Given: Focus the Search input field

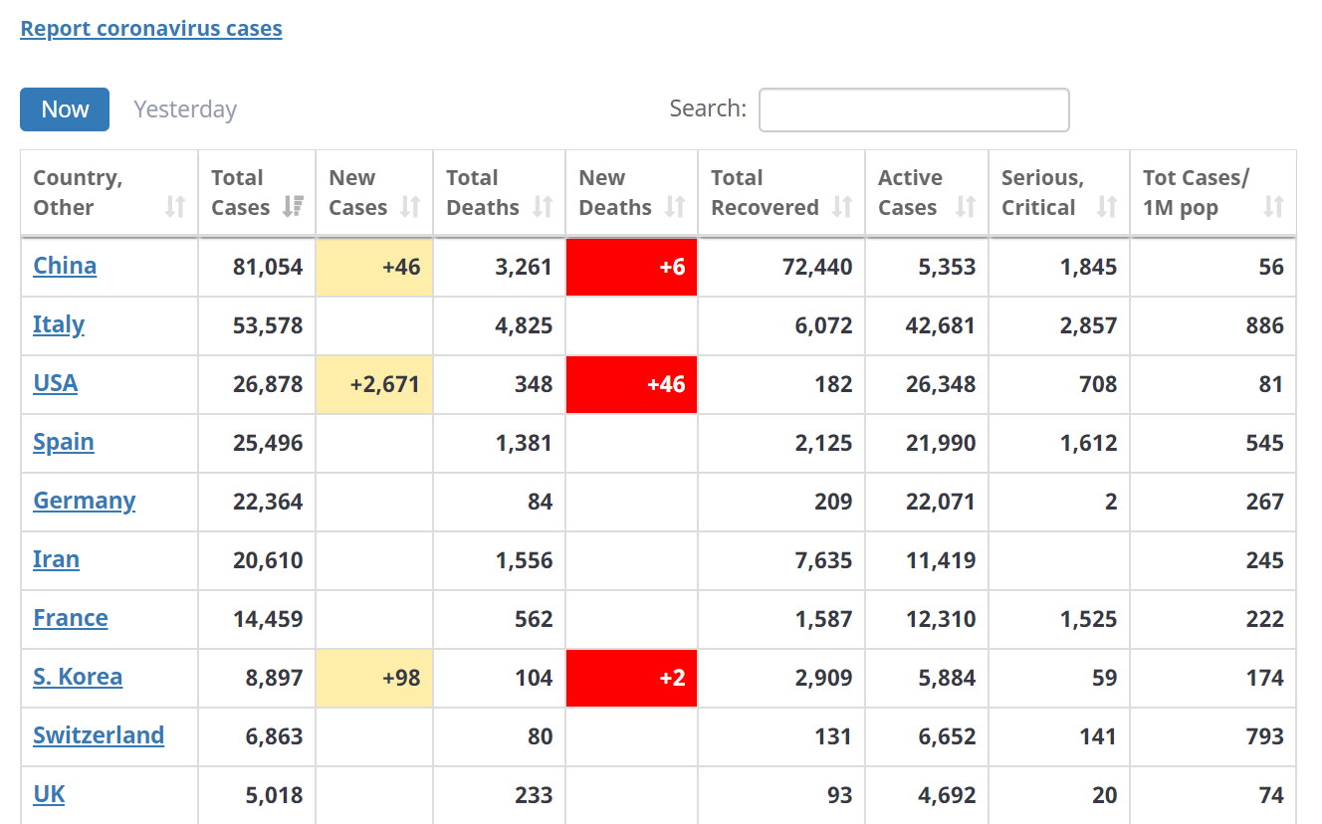Looking at the screenshot, I should [x=914, y=109].
